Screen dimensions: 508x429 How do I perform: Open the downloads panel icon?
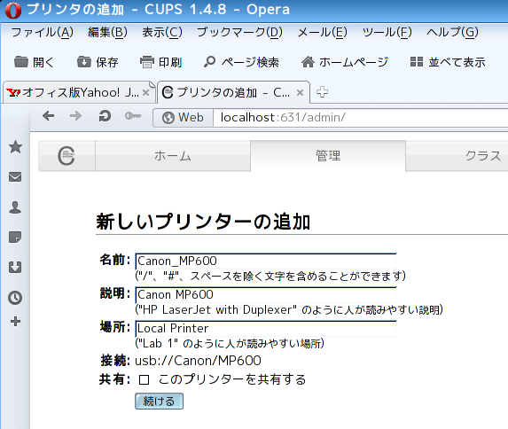15,268
